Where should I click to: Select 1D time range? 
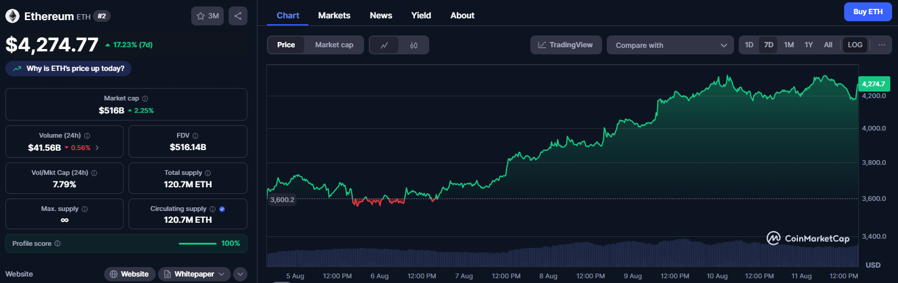(749, 45)
